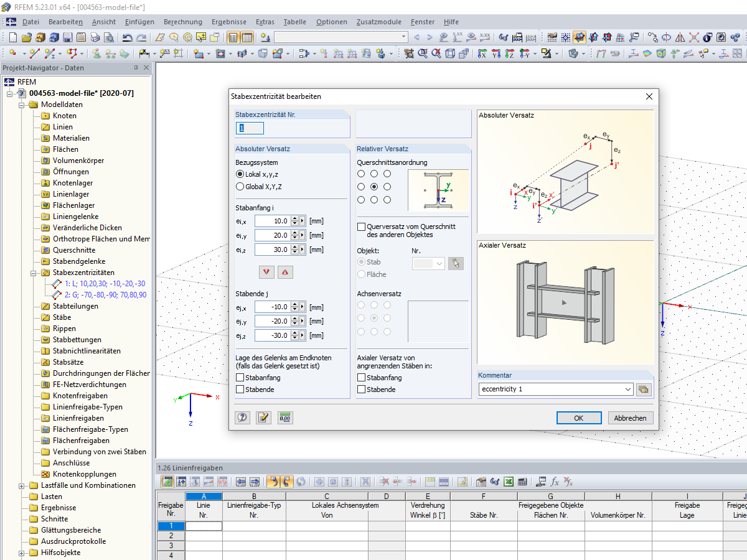Undo the last action

pos(128,37)
